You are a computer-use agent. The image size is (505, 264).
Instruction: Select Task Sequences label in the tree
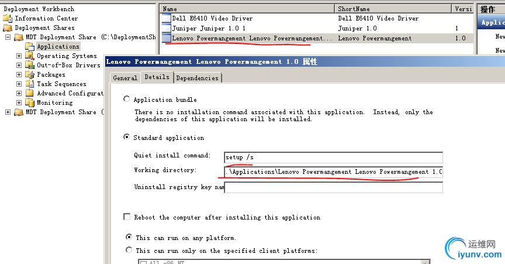pyautogui.click(x=61, y=84)
